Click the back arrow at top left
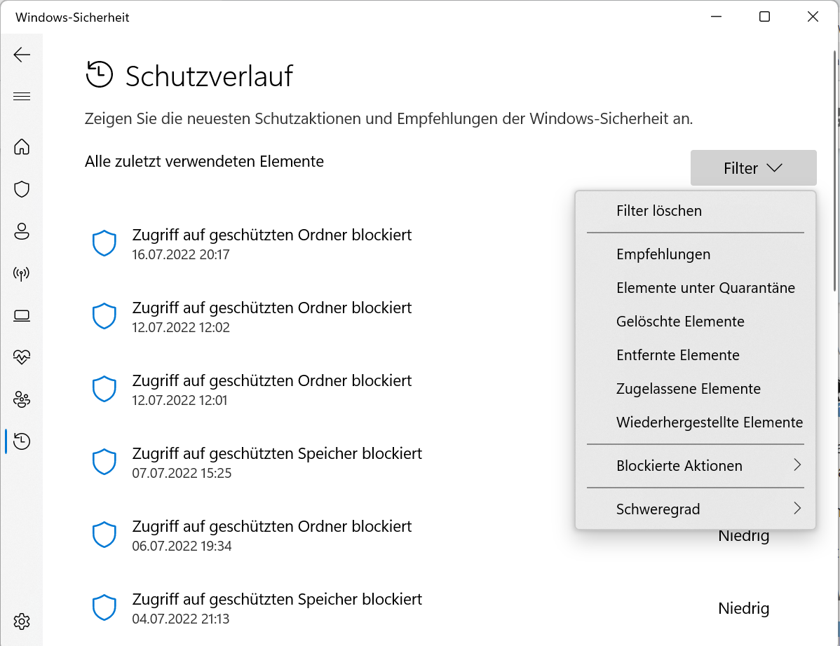 [x=22, y=55]
